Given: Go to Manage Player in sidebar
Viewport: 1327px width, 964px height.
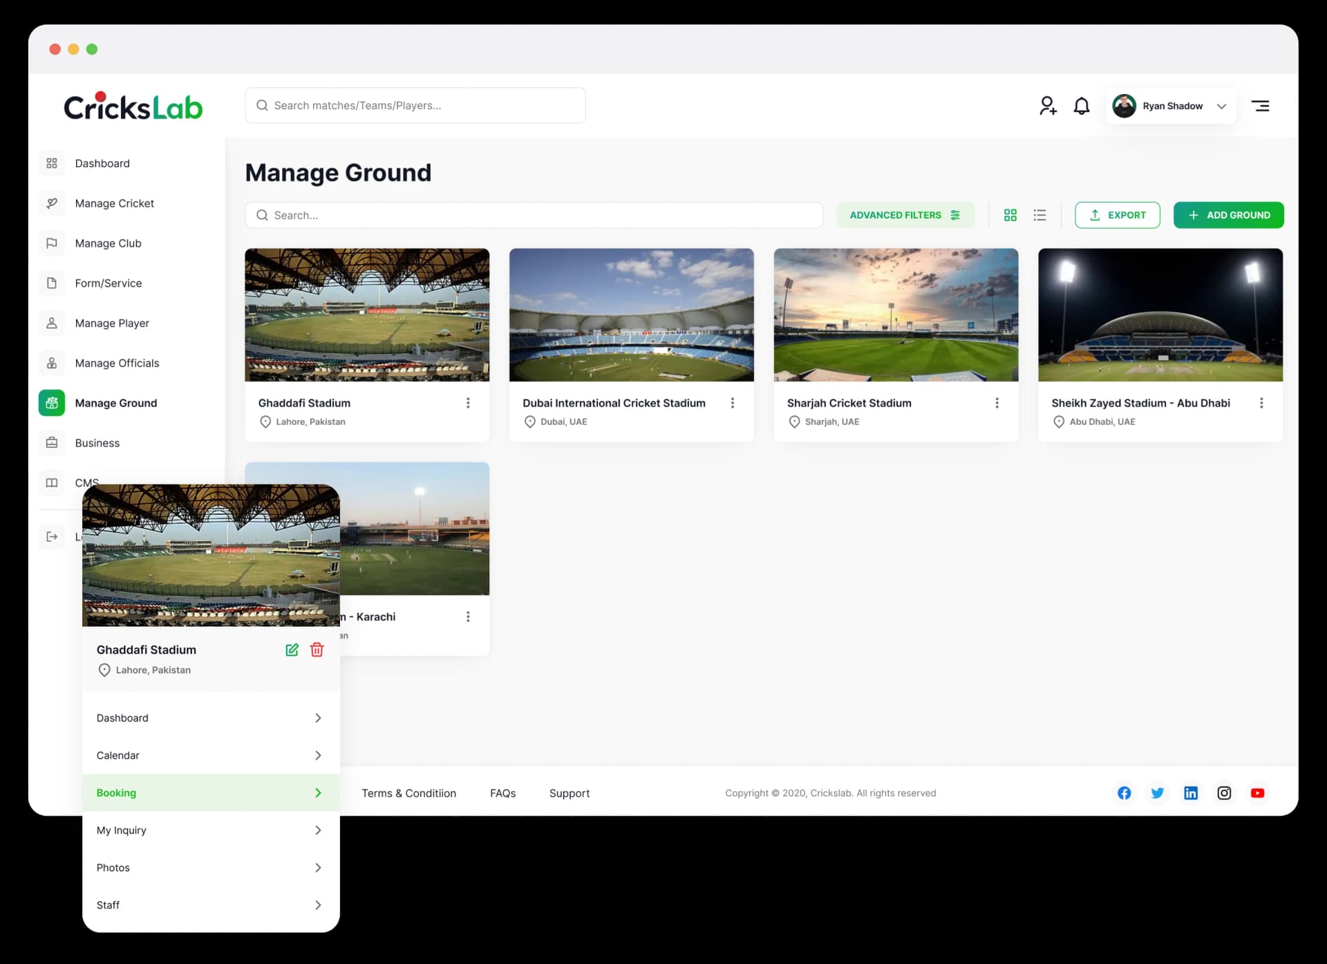Looking at the screenshot, I should point(112,323).
